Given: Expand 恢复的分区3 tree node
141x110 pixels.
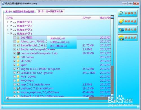Looking at the screenshot, I should click(x=8, y=30).
